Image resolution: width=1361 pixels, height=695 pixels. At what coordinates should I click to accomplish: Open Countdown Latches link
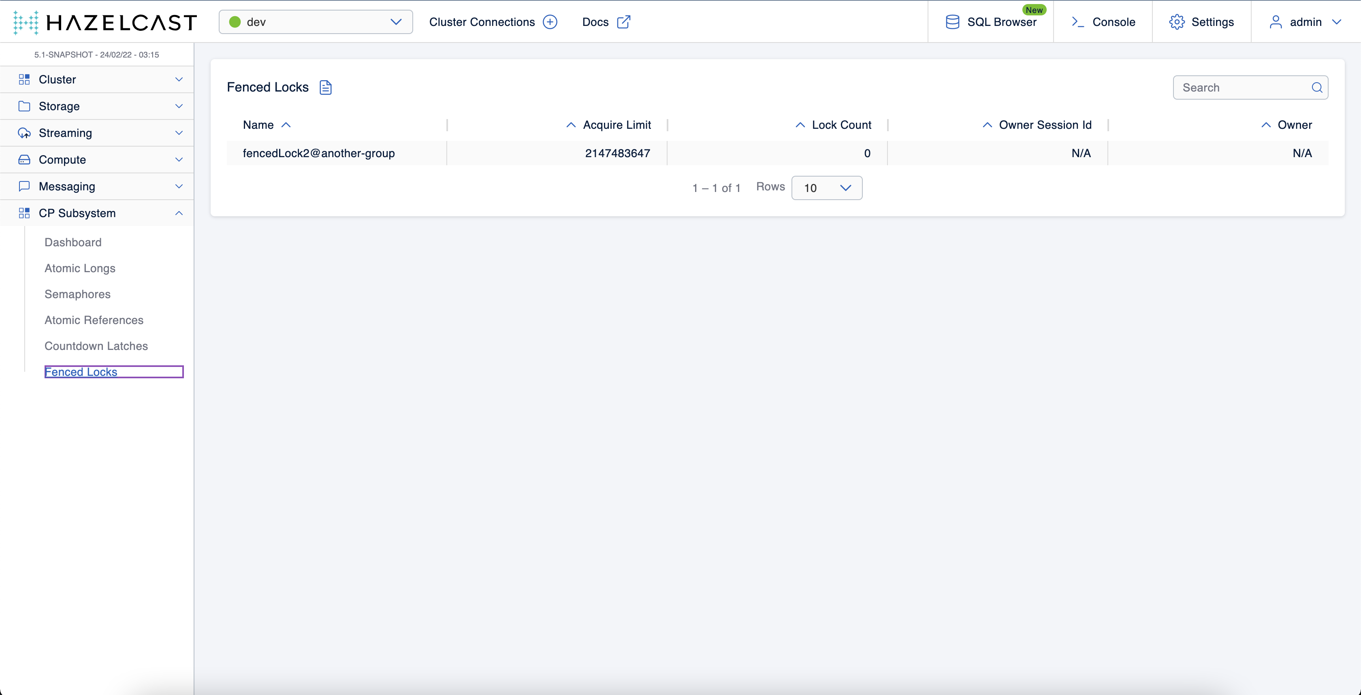(x=96, y=346)
